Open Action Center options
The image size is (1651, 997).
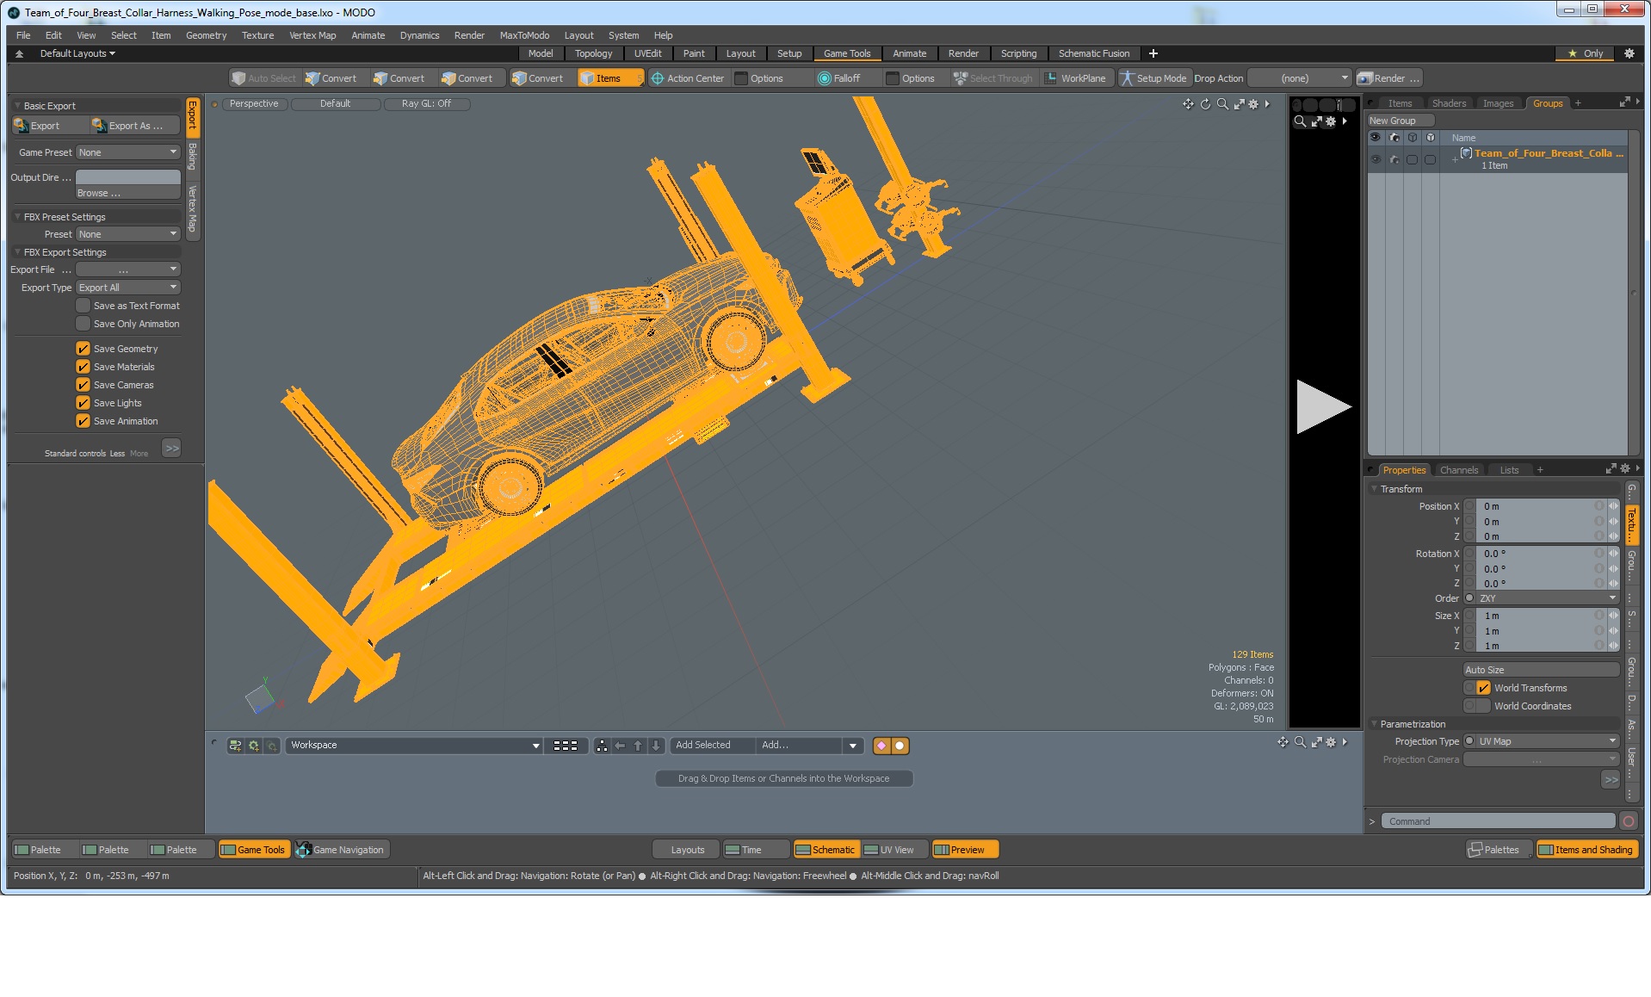point(687,78)
